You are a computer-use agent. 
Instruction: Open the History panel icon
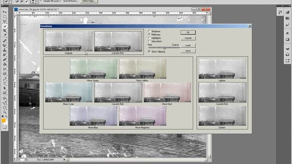tap(280, 12)
